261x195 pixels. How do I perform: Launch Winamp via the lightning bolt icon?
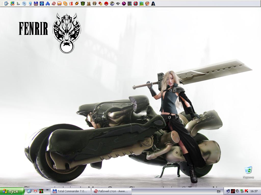[x=77, y=3]
